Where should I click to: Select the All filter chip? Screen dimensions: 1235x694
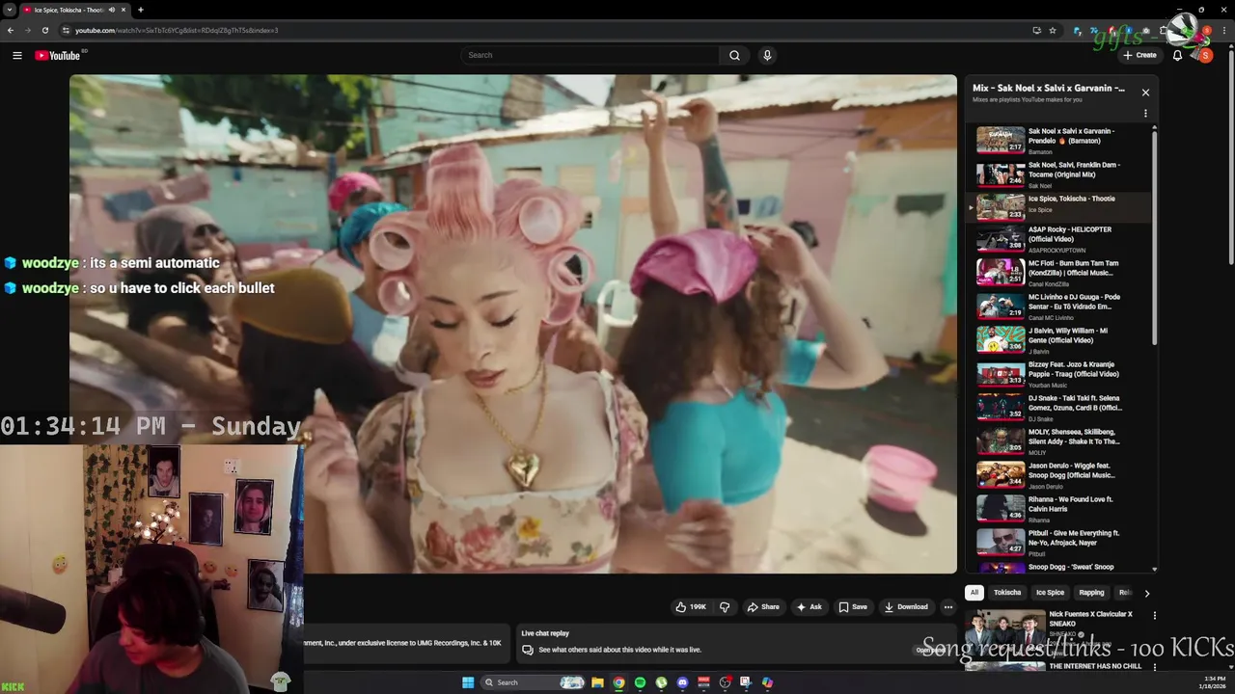[974, 593]
